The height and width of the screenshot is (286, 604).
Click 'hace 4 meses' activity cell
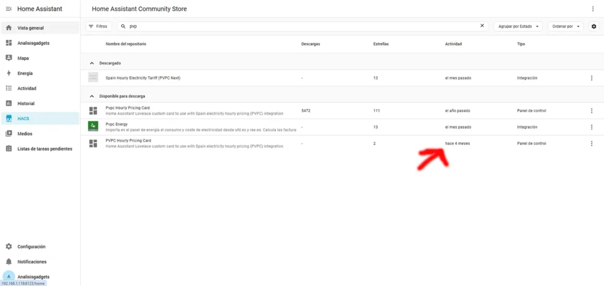coord(457,143)
